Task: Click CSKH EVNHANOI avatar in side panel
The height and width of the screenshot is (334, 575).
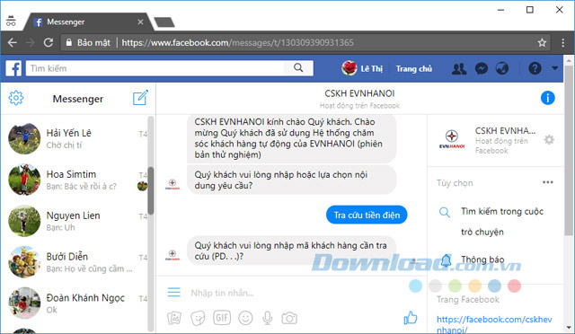Action: coord(452,138)
